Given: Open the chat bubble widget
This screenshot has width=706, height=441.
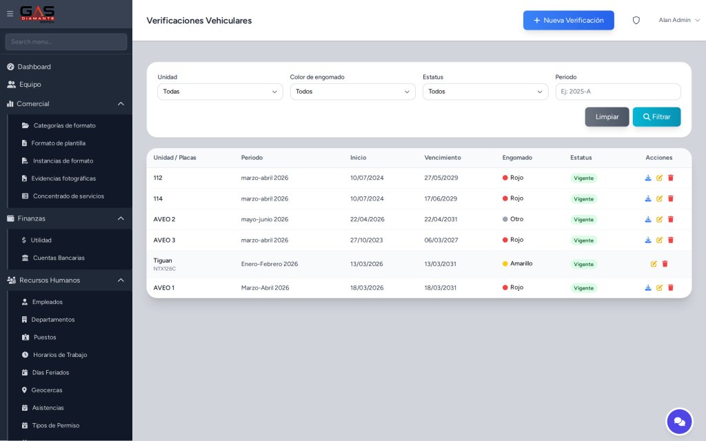Looking at the screenshot, I should coord(679,422).
